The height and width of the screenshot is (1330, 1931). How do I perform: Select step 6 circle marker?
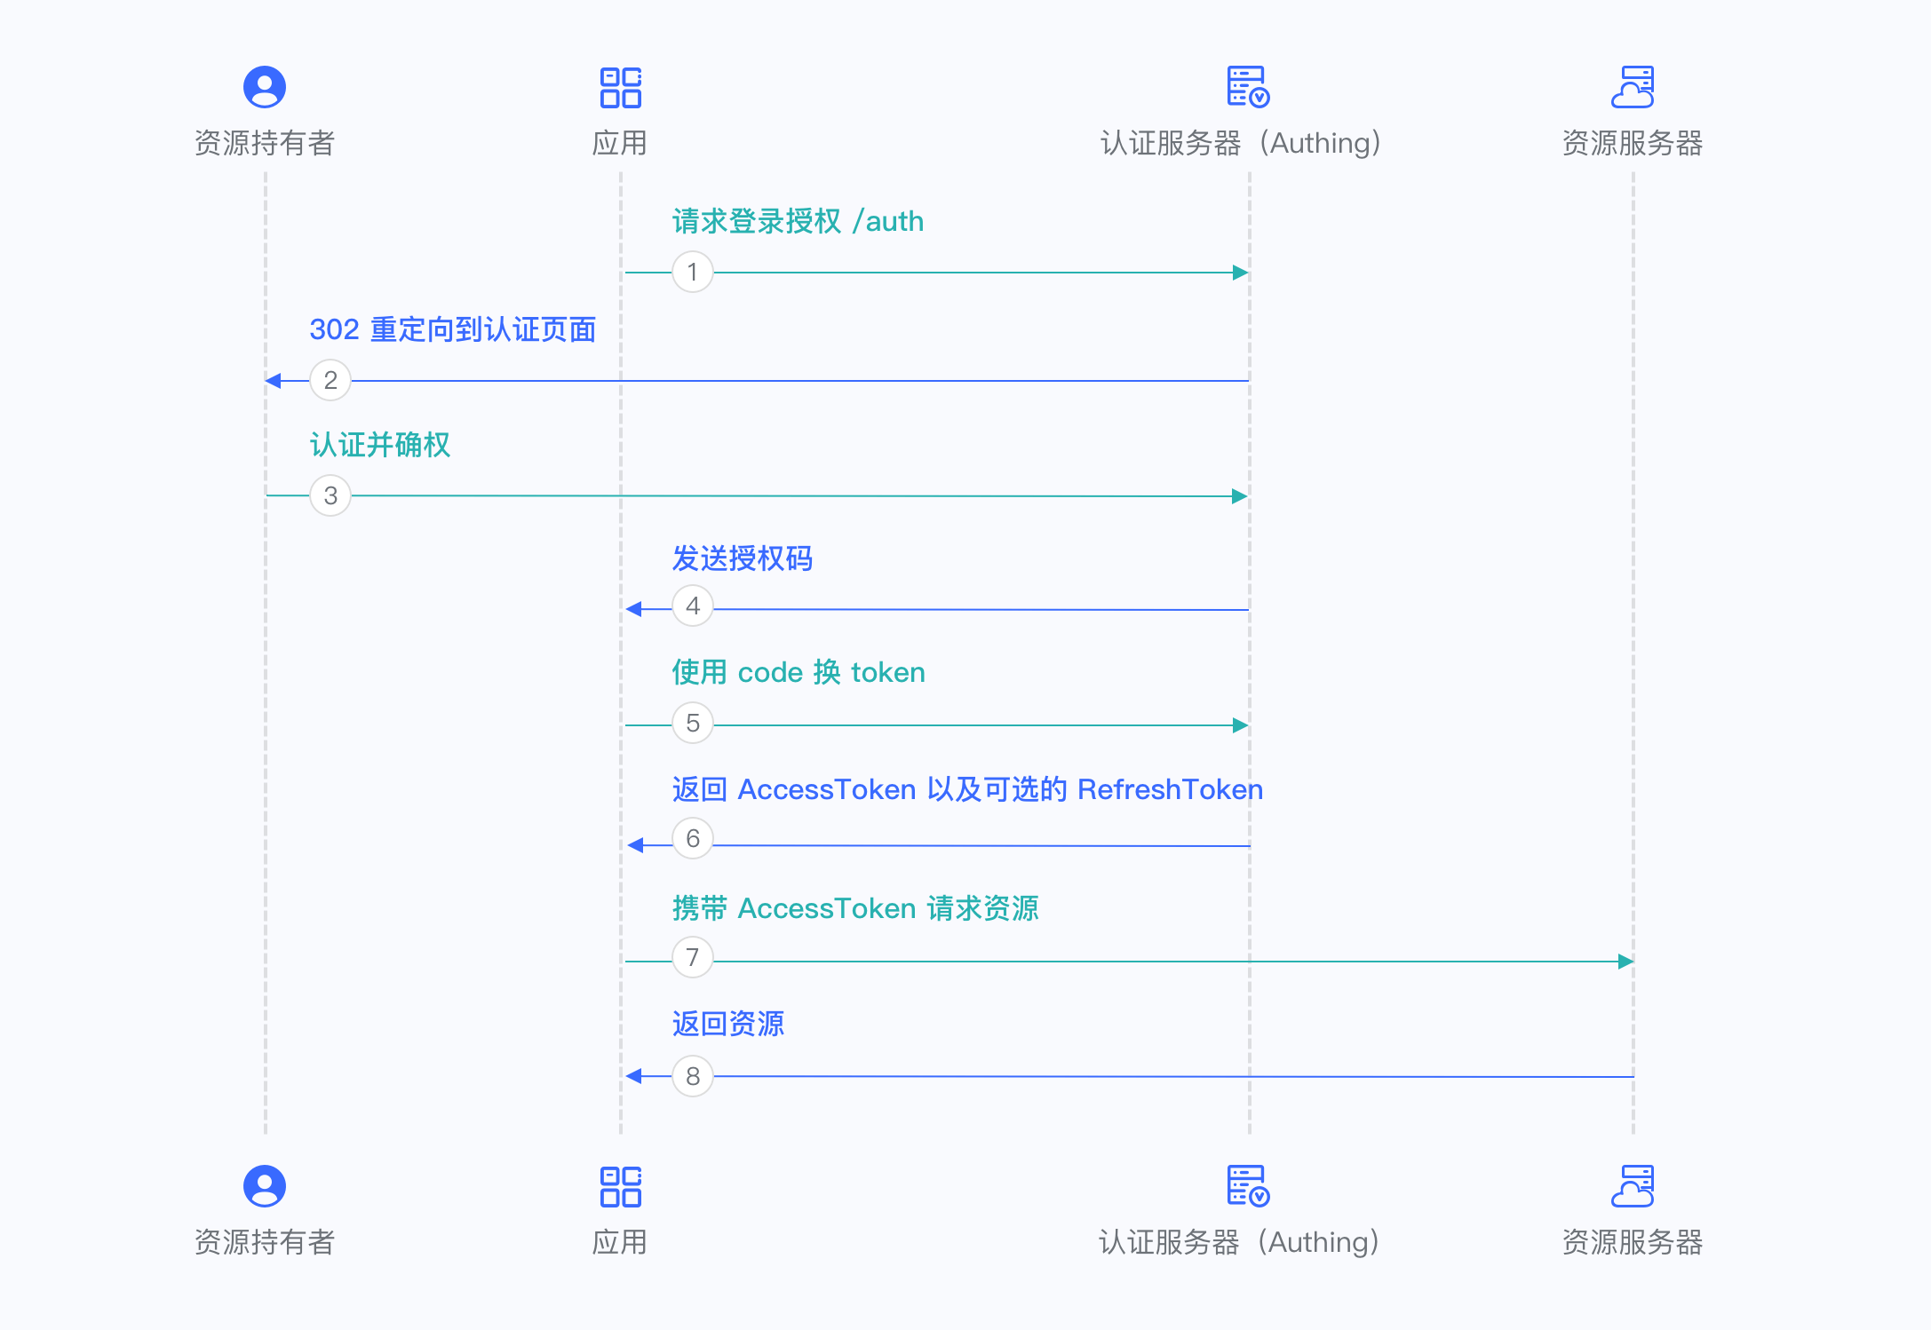click(x=693, y=839)
